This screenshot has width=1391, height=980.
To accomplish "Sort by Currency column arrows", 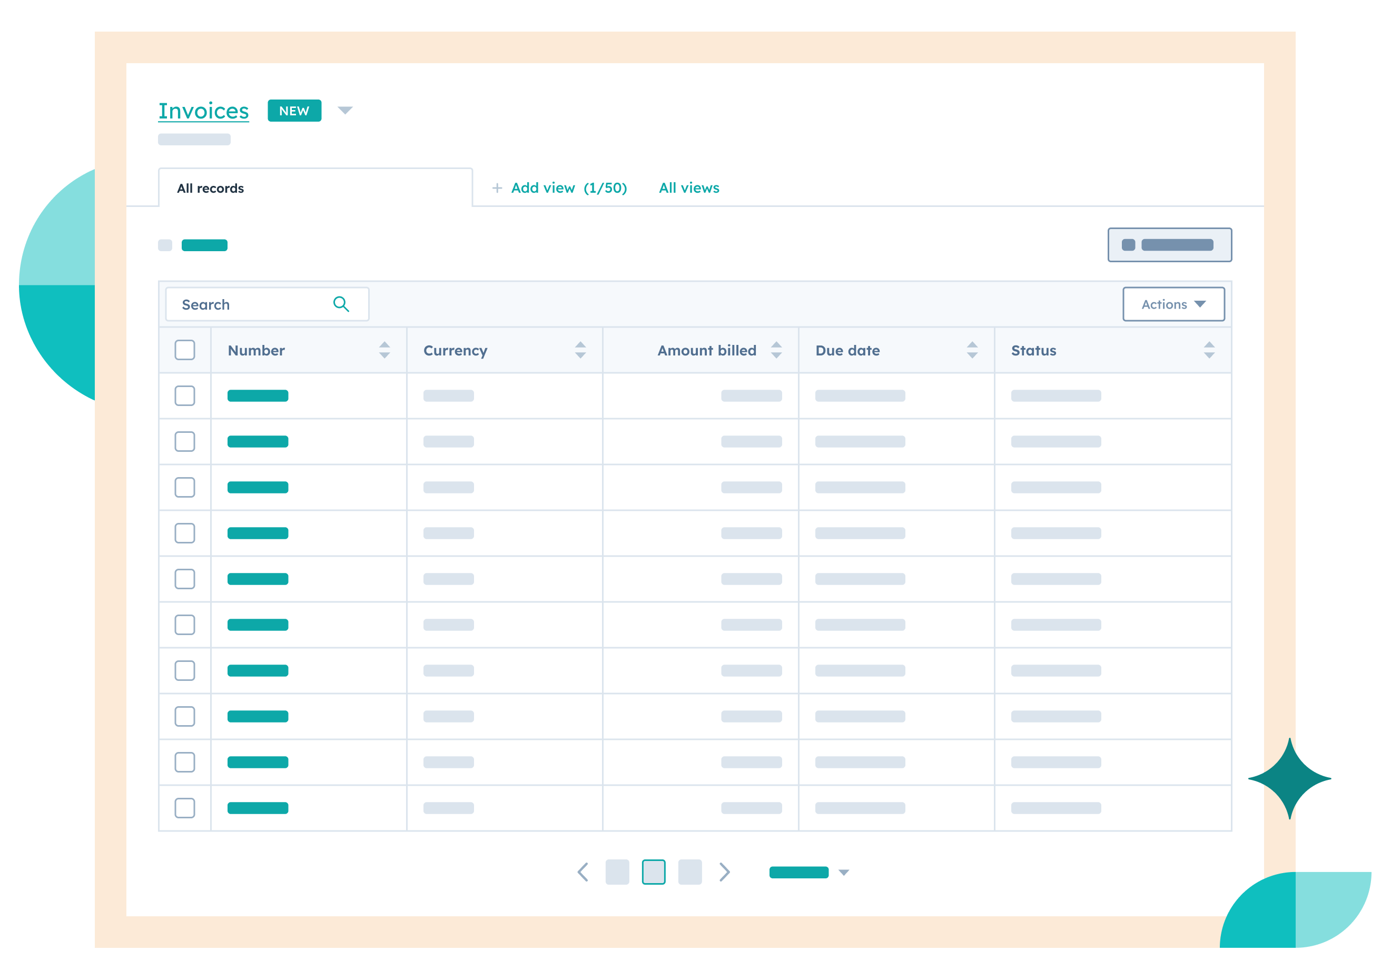I will tap(580, 350).
